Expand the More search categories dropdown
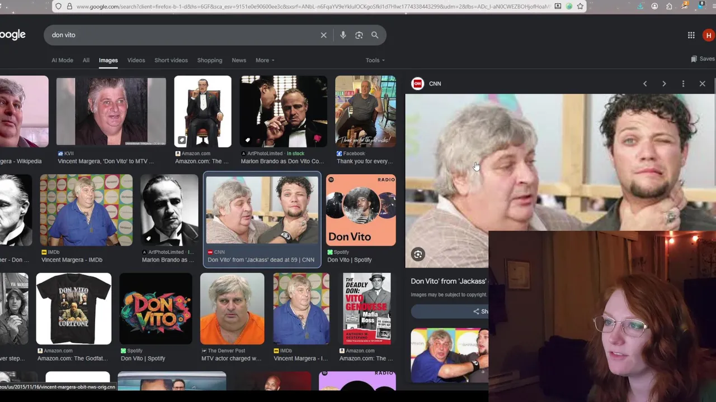716x402 pixels. [x=265, y=60]
